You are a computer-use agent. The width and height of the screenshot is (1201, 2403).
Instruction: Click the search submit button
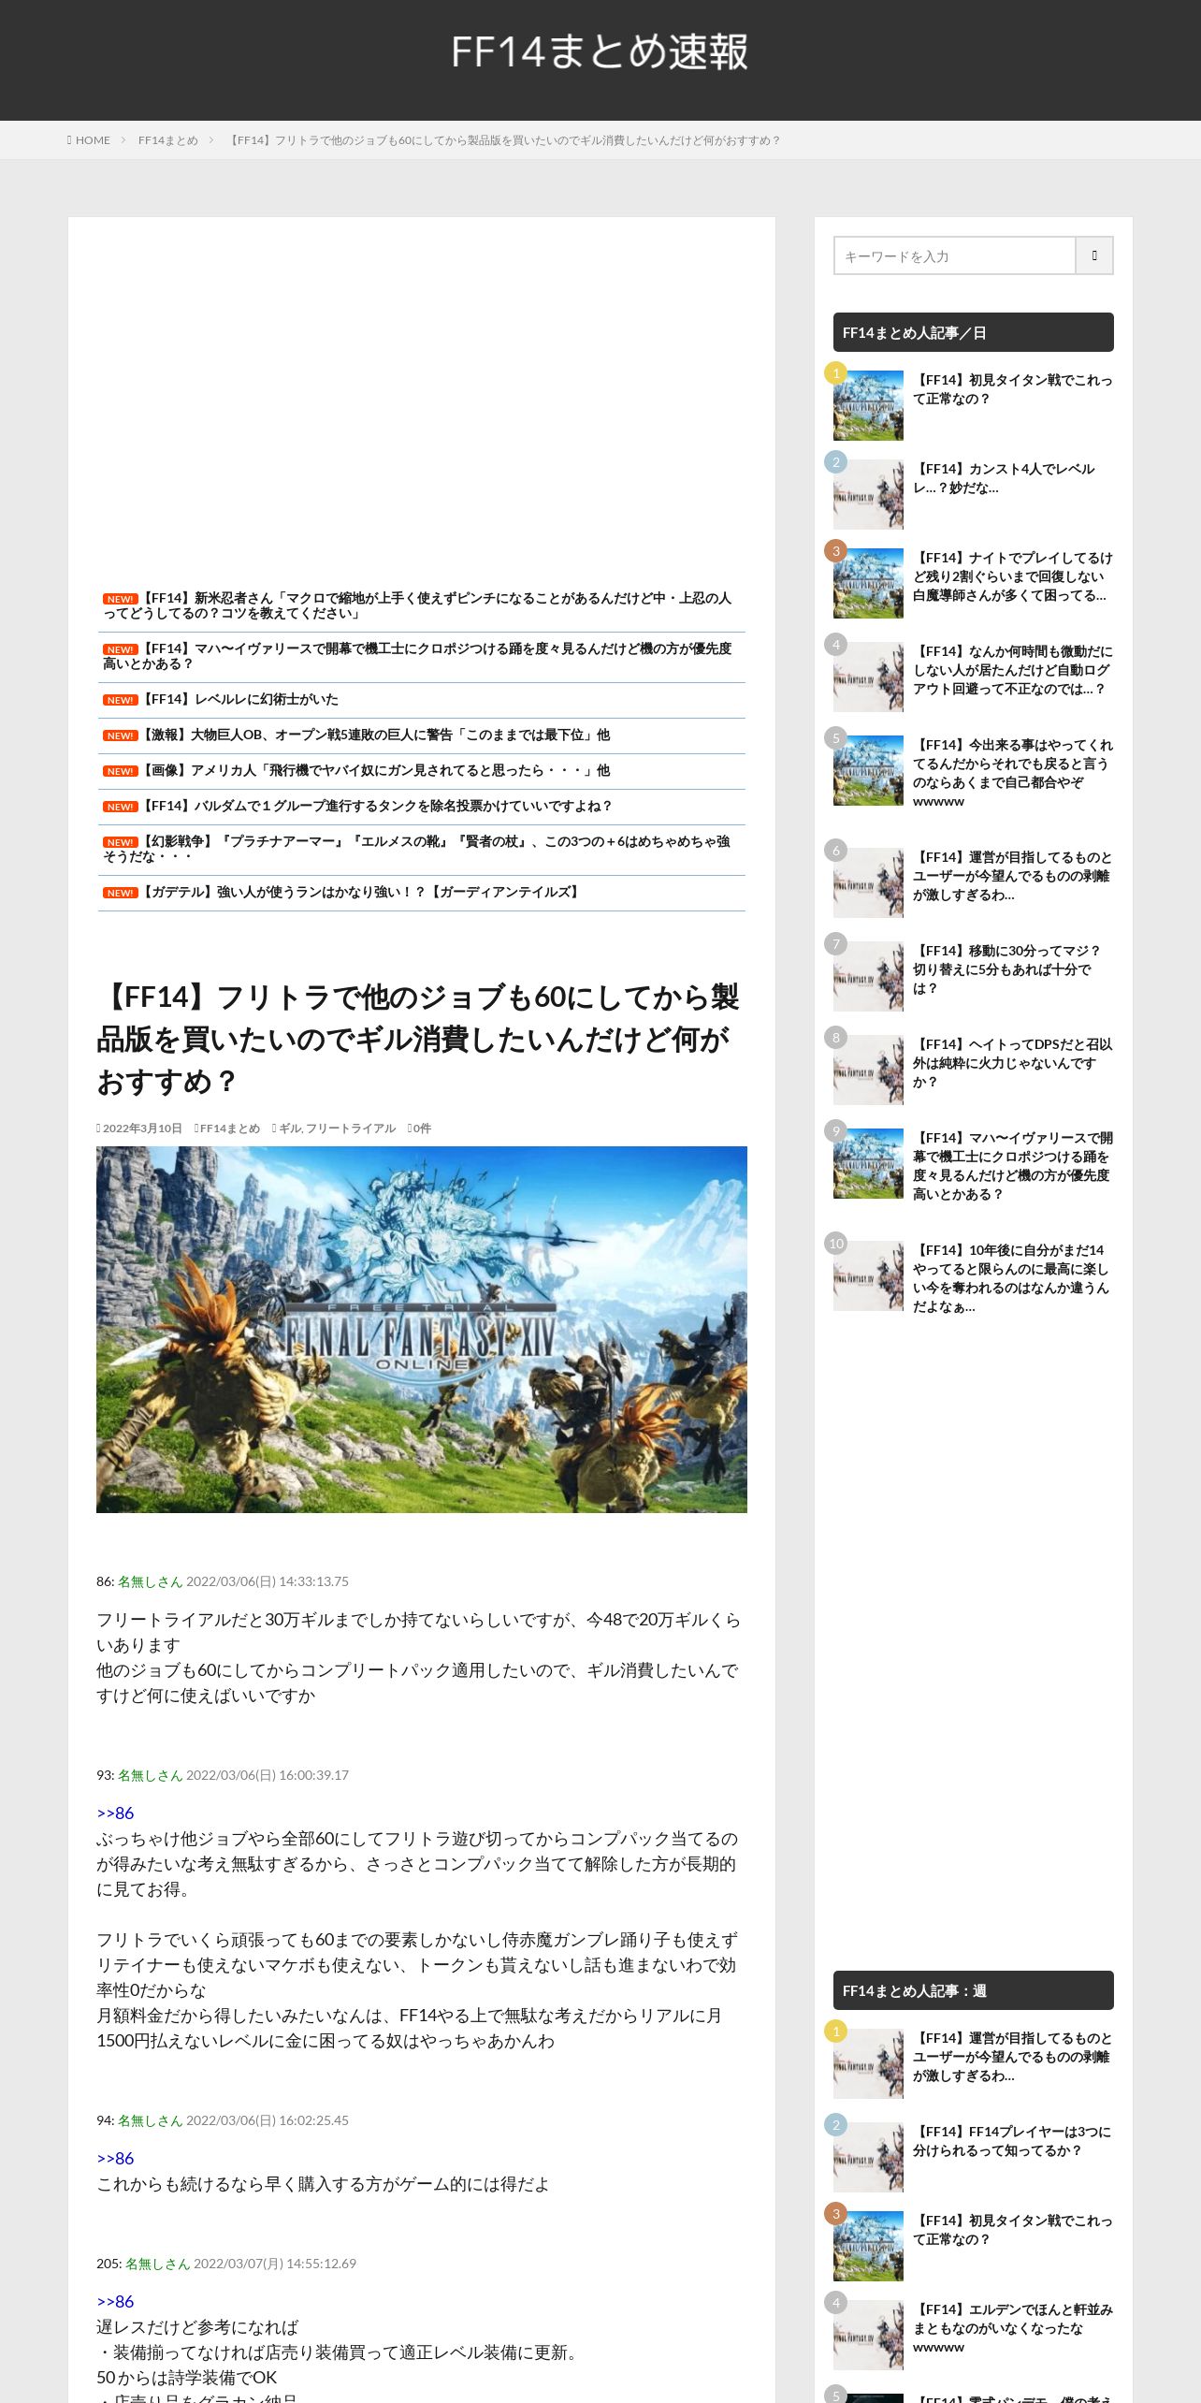click(x=1094, y=255)
